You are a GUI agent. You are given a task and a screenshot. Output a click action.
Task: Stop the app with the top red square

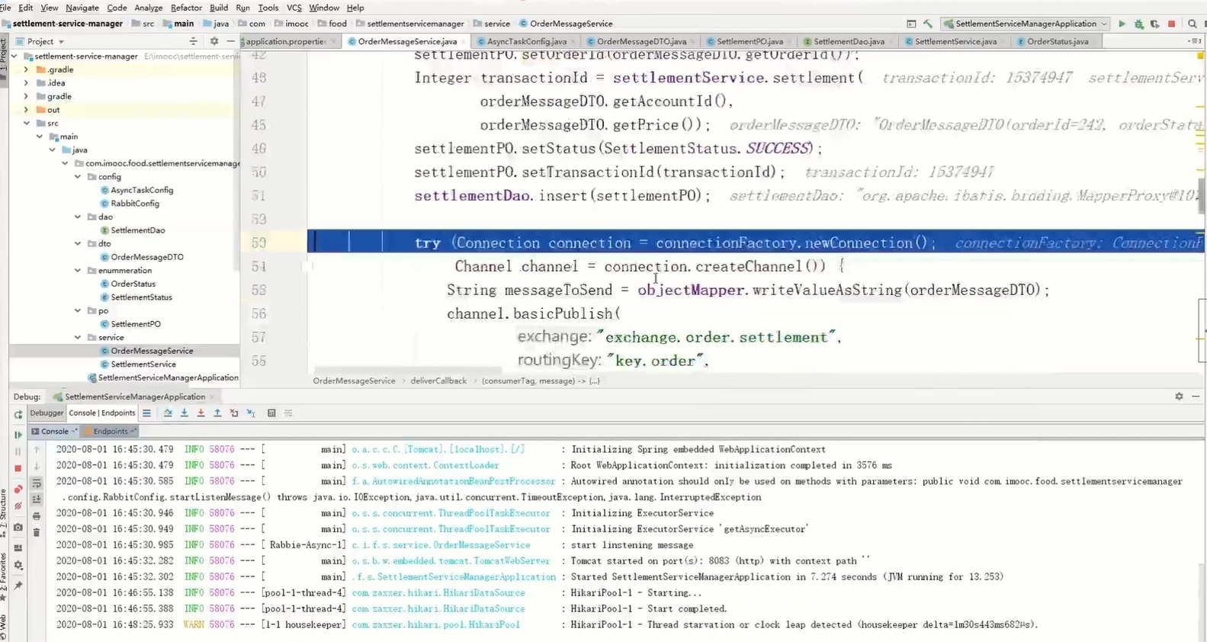point(1172,24)
